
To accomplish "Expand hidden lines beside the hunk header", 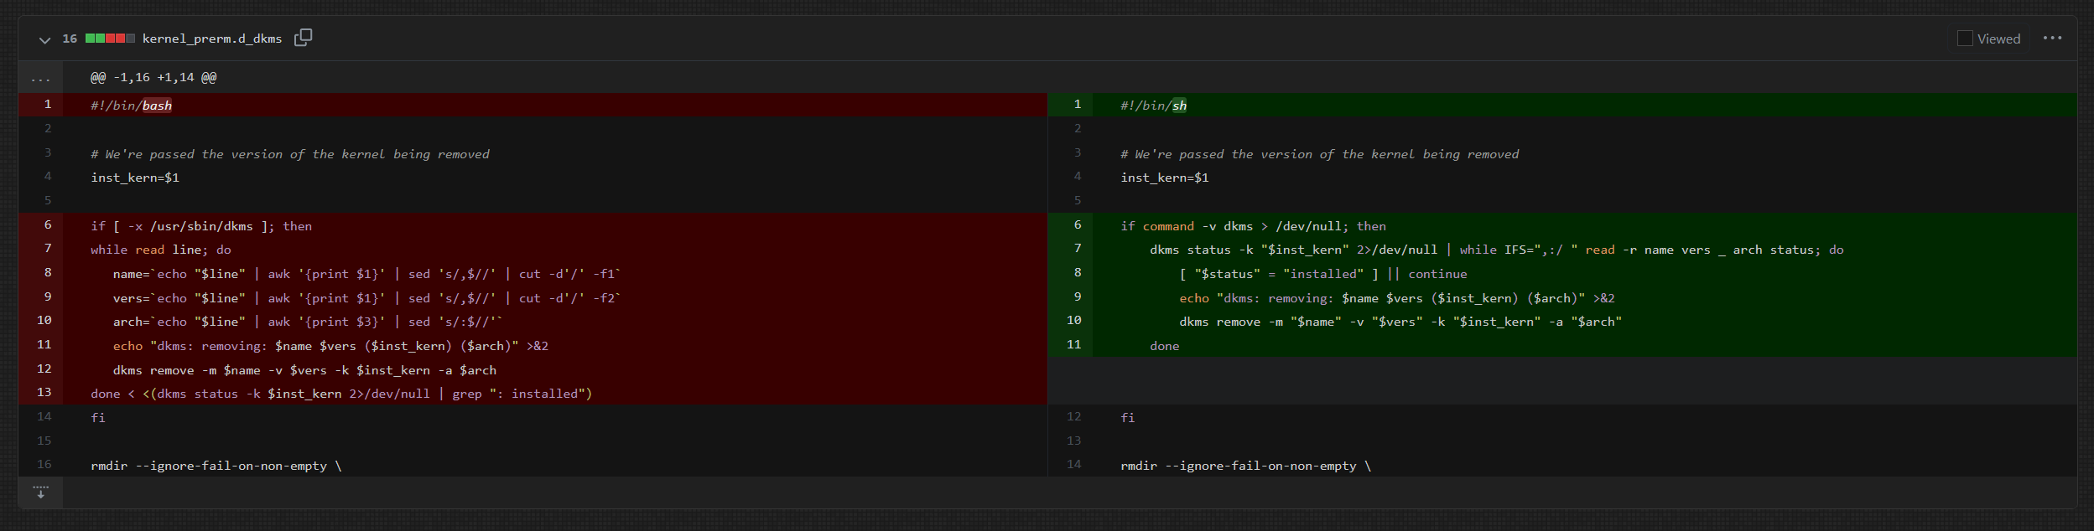I will pyautogui.click(x=40, y=78).
